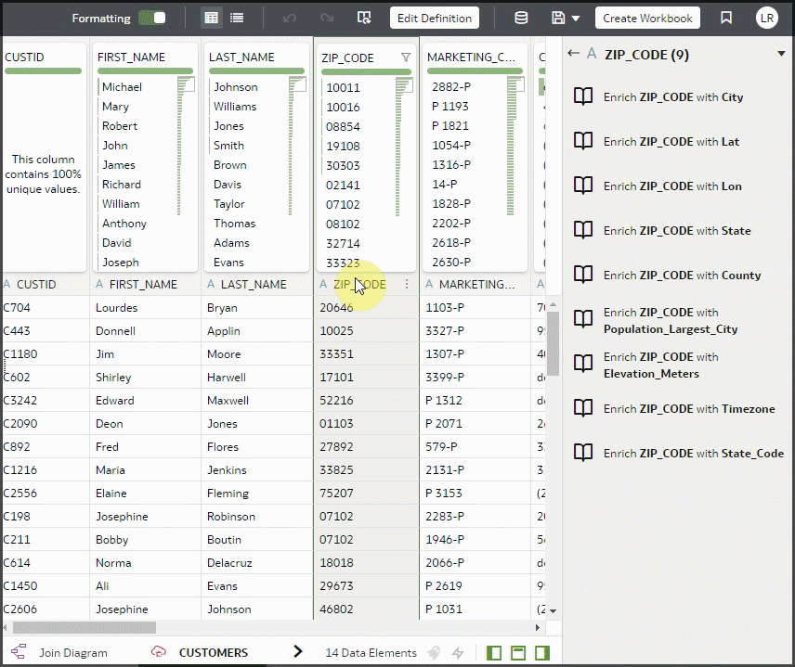Open the LR user avatar menu
The height and width of the screenshot is (667, 795).
(766, 19)
